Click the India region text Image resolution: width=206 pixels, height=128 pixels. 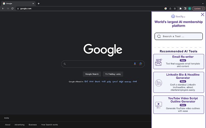[x=6, y=118]
